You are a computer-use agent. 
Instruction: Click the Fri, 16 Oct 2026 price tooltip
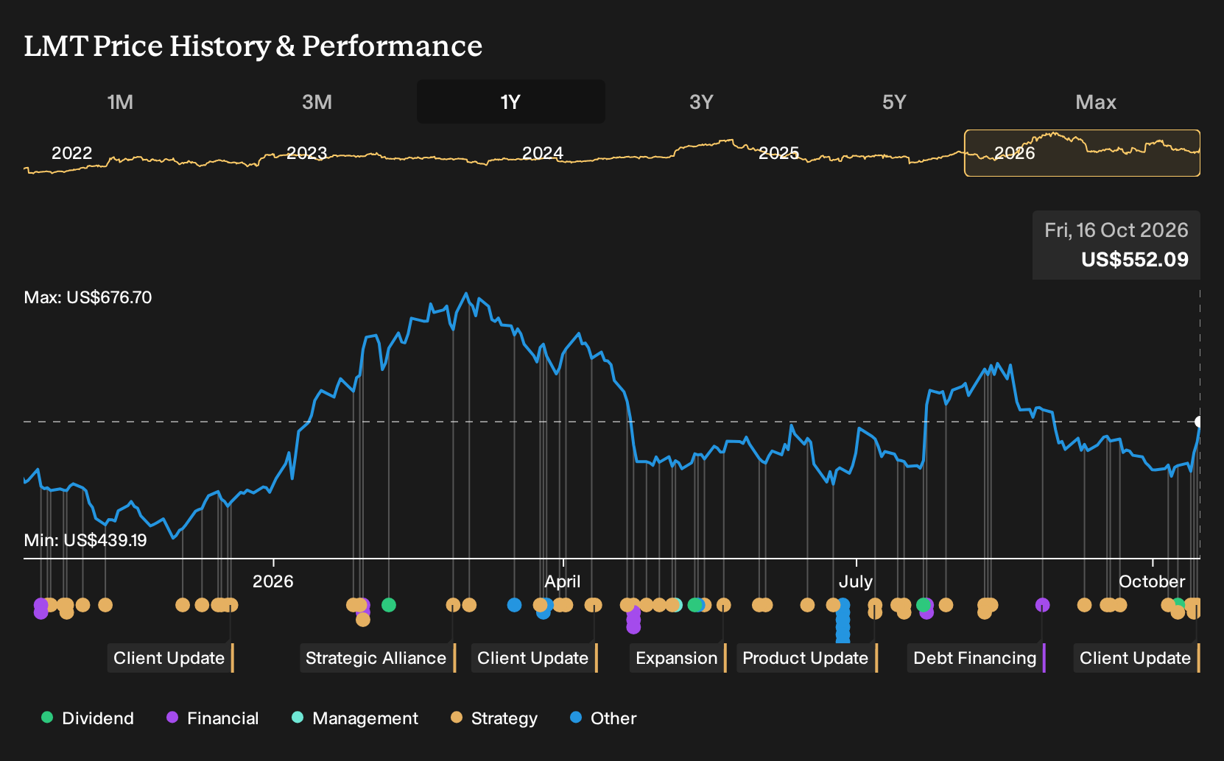coord(1116,245)
